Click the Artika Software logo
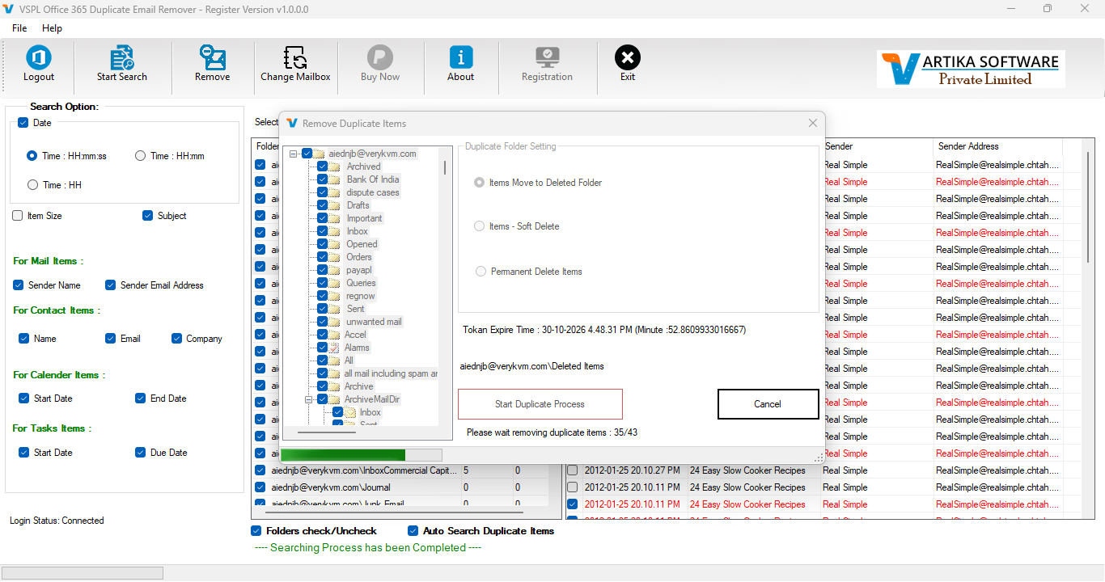This screenshot has width=1105, height=582. pyautogui.click(x=971, y=69)
